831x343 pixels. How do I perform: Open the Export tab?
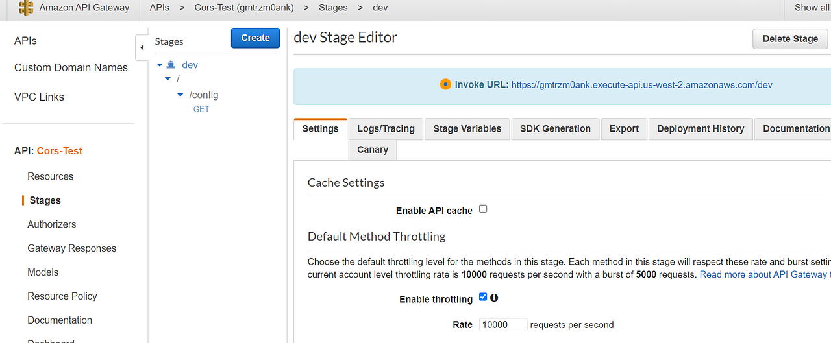(624, 129)
